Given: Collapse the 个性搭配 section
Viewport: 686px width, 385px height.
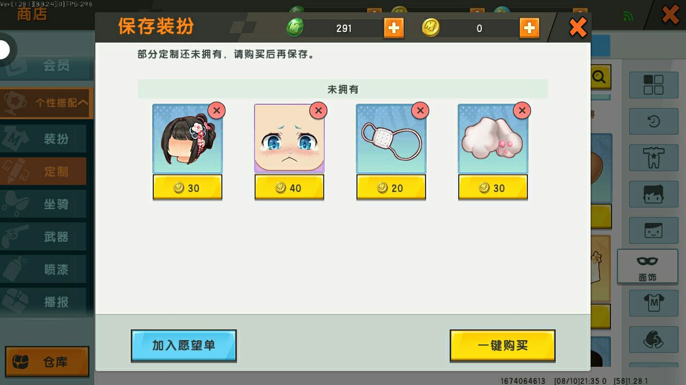Looking at the screenshot, I should [46, 103].
